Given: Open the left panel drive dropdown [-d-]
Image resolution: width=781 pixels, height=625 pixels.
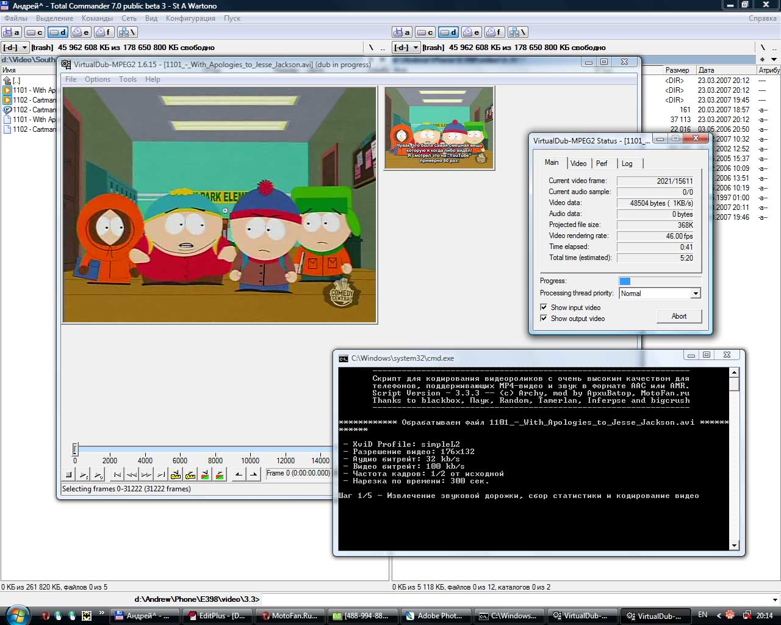Looking at the screenshot, I should pos(15,48).
